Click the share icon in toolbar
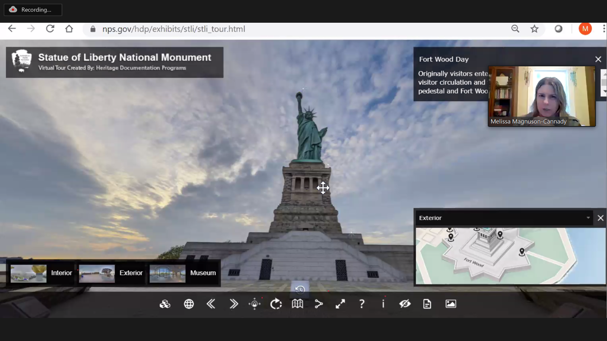The image size is (607, 341). point(319,304)
